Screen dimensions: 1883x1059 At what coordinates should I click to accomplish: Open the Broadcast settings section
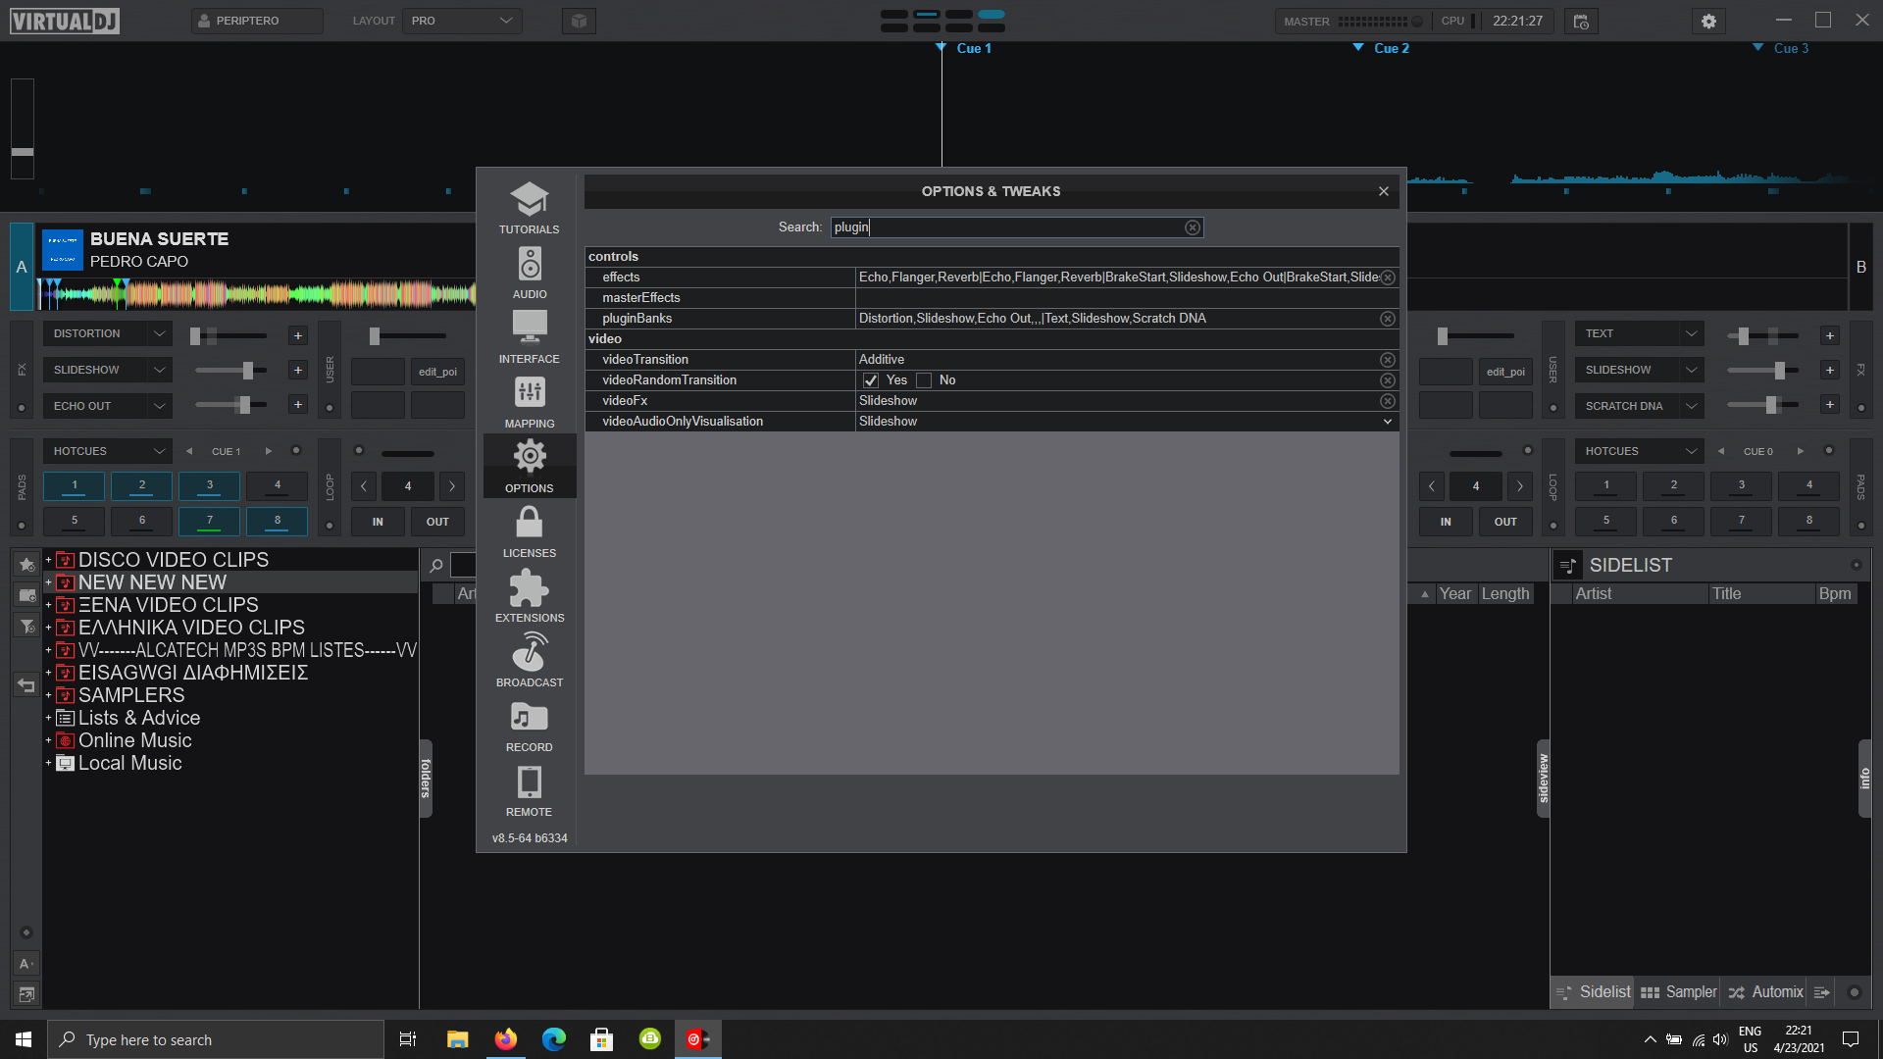(529, 661)
